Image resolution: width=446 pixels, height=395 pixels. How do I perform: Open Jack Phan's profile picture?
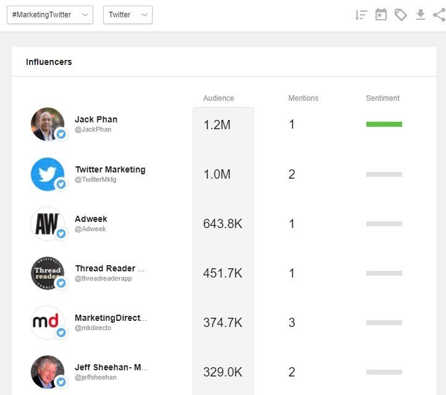(x=48, y=124)
